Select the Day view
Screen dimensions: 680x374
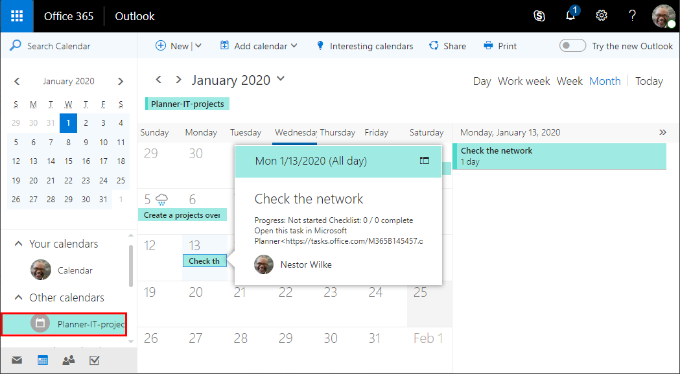point(482,81)
